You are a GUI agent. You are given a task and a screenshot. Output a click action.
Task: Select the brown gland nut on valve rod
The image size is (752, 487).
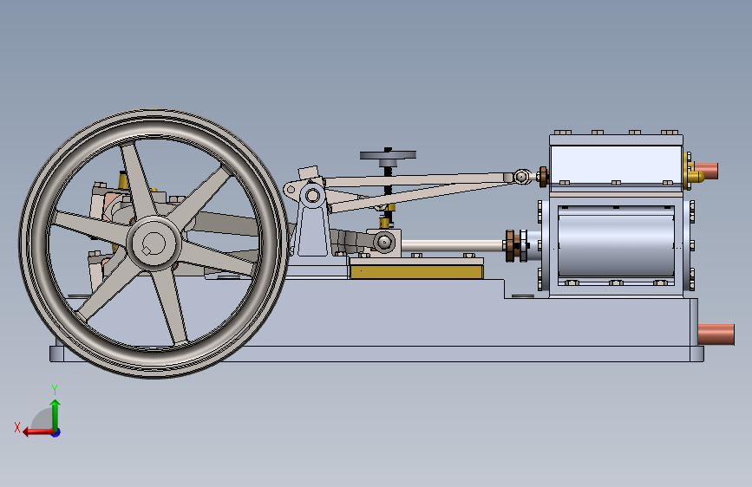544,177
